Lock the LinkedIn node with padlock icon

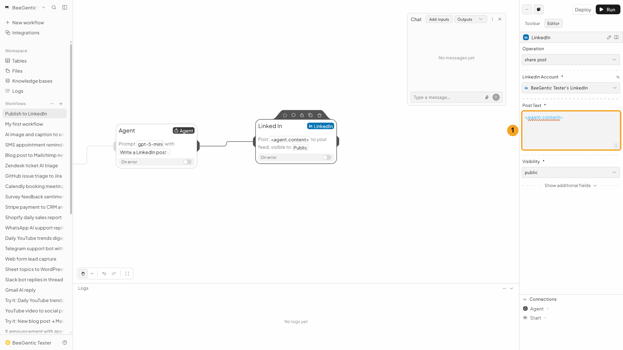point(302,115)
